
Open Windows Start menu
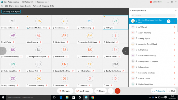tap(3, 97)
